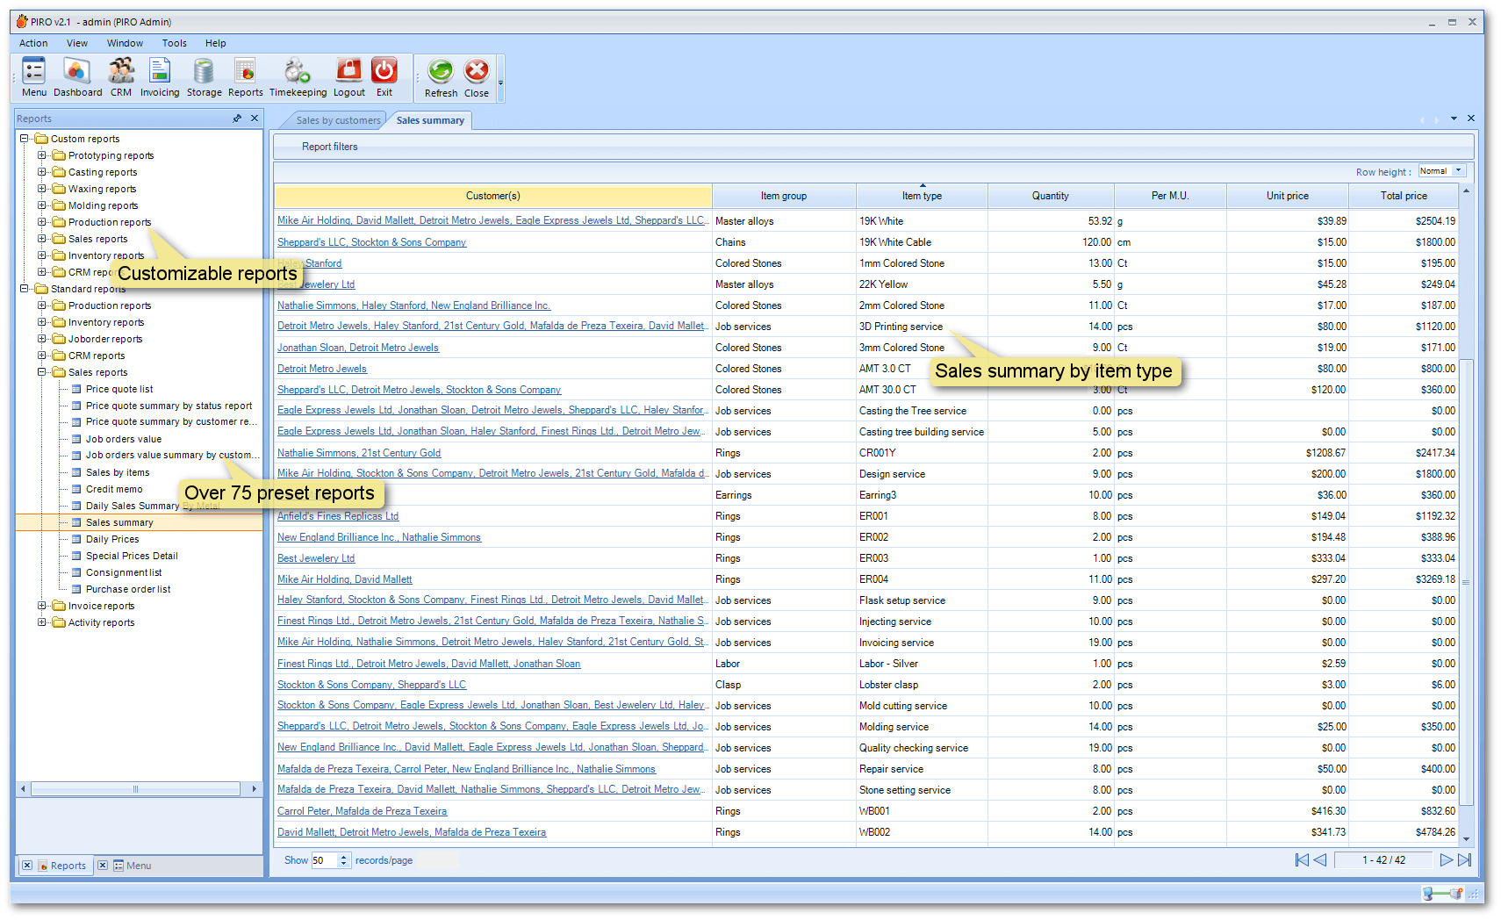
Task: Expand the Activity reports folder
Action: [42, 622]
